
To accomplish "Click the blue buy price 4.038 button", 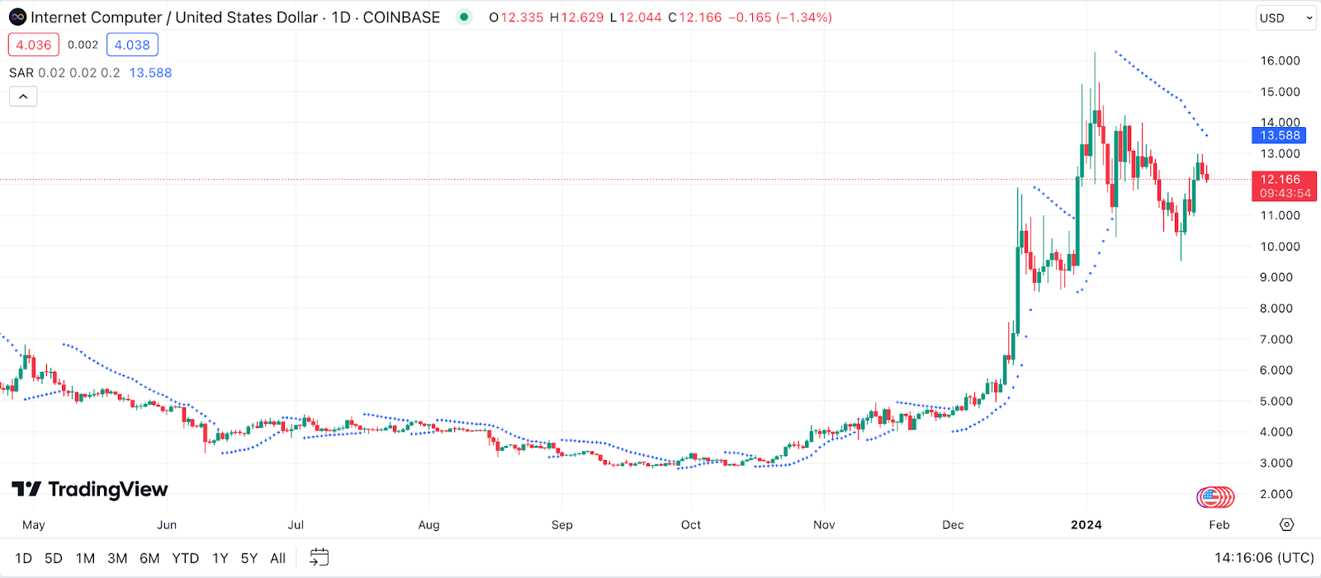I will click(x=132, y=45).
